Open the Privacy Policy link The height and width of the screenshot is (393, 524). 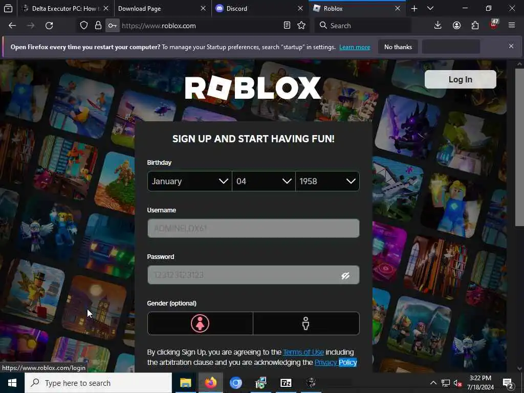tap(336, 363)
